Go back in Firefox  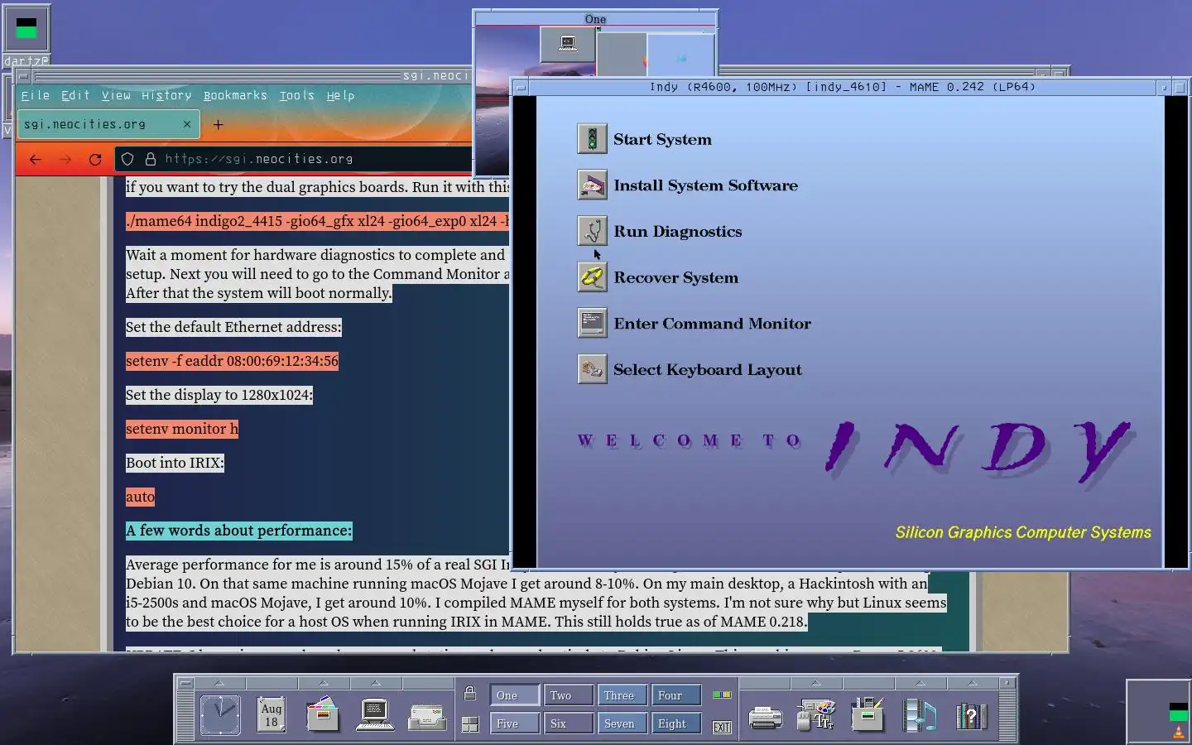[x=35, y=159]
